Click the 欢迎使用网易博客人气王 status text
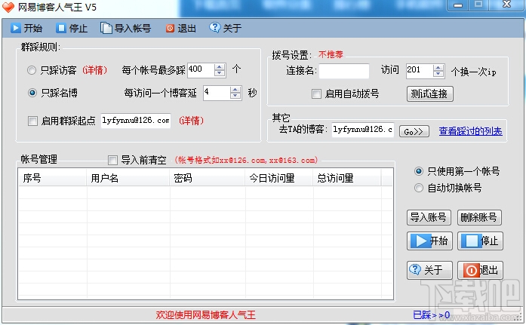 (x=205, y=314)
